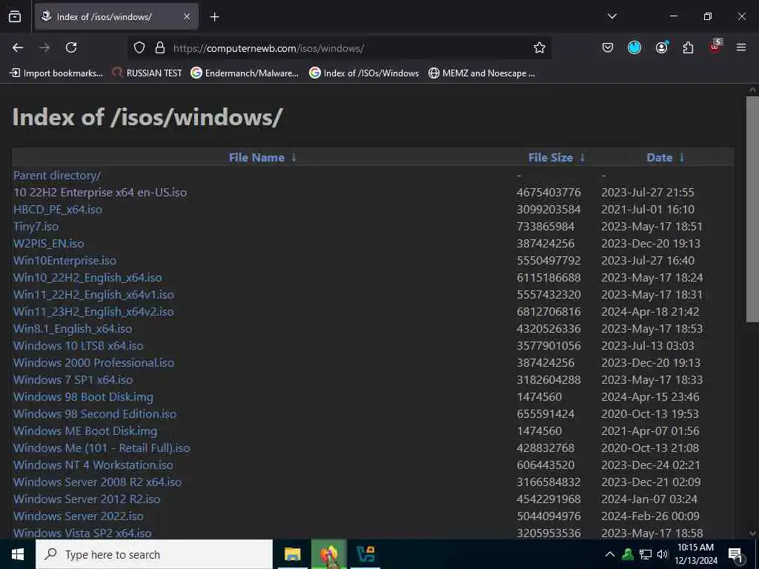Image resolution: width=759 pixels, height=569 pixels.
Task: Open the VirtualBox-style taskbar app icon
Action: pos(365,554)
